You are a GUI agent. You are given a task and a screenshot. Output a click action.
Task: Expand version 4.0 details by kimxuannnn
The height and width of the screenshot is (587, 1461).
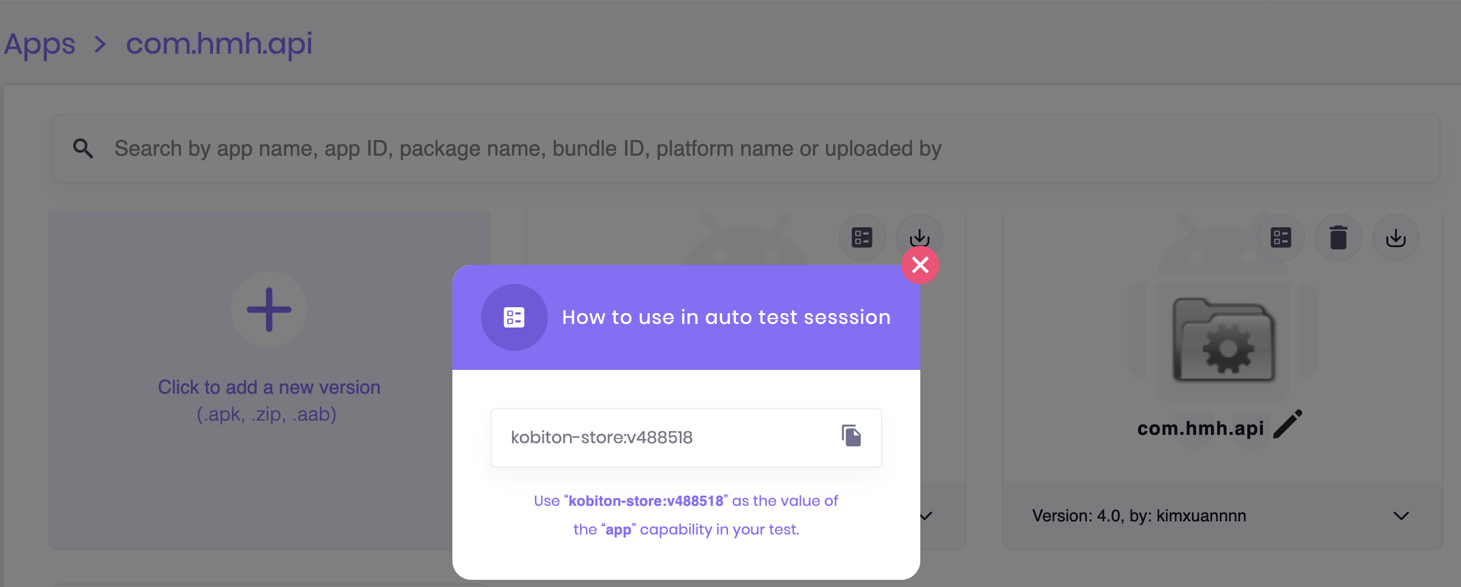click(x=1401, y=515)
